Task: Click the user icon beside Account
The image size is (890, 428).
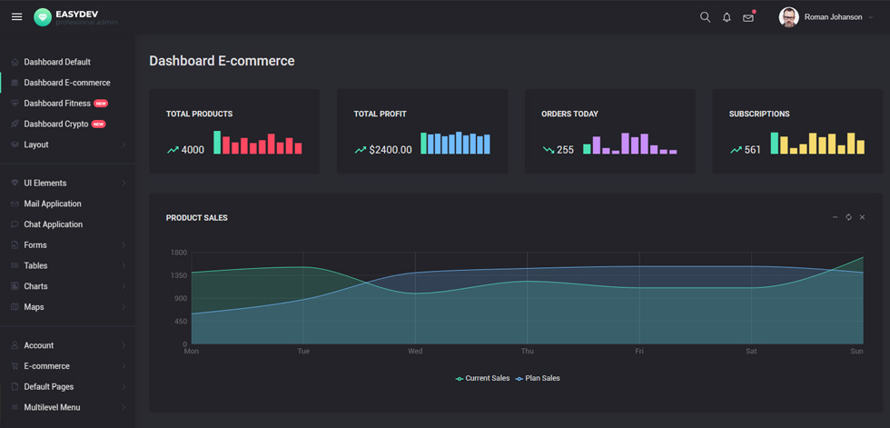Action: click(x=15, y=345)
